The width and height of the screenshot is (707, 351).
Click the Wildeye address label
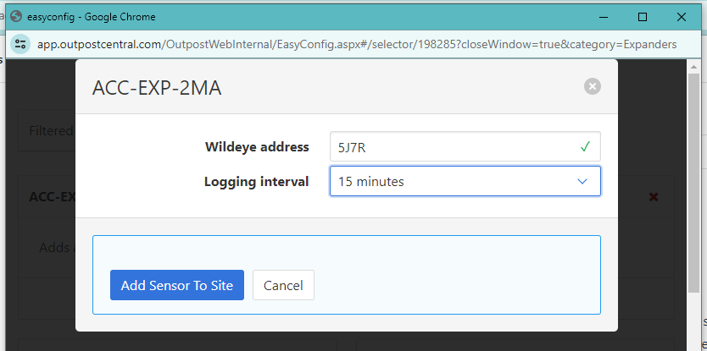tap(257, 147)
